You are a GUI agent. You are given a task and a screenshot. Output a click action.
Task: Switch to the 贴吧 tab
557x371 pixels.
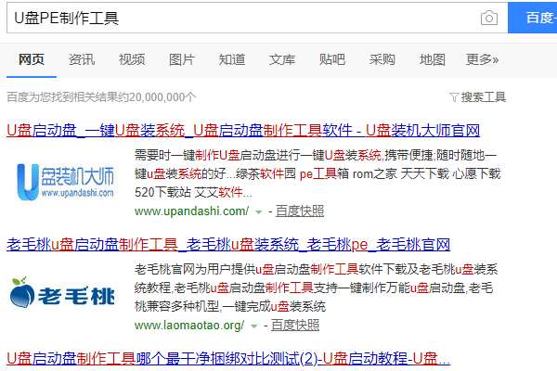tap(331, 59)
